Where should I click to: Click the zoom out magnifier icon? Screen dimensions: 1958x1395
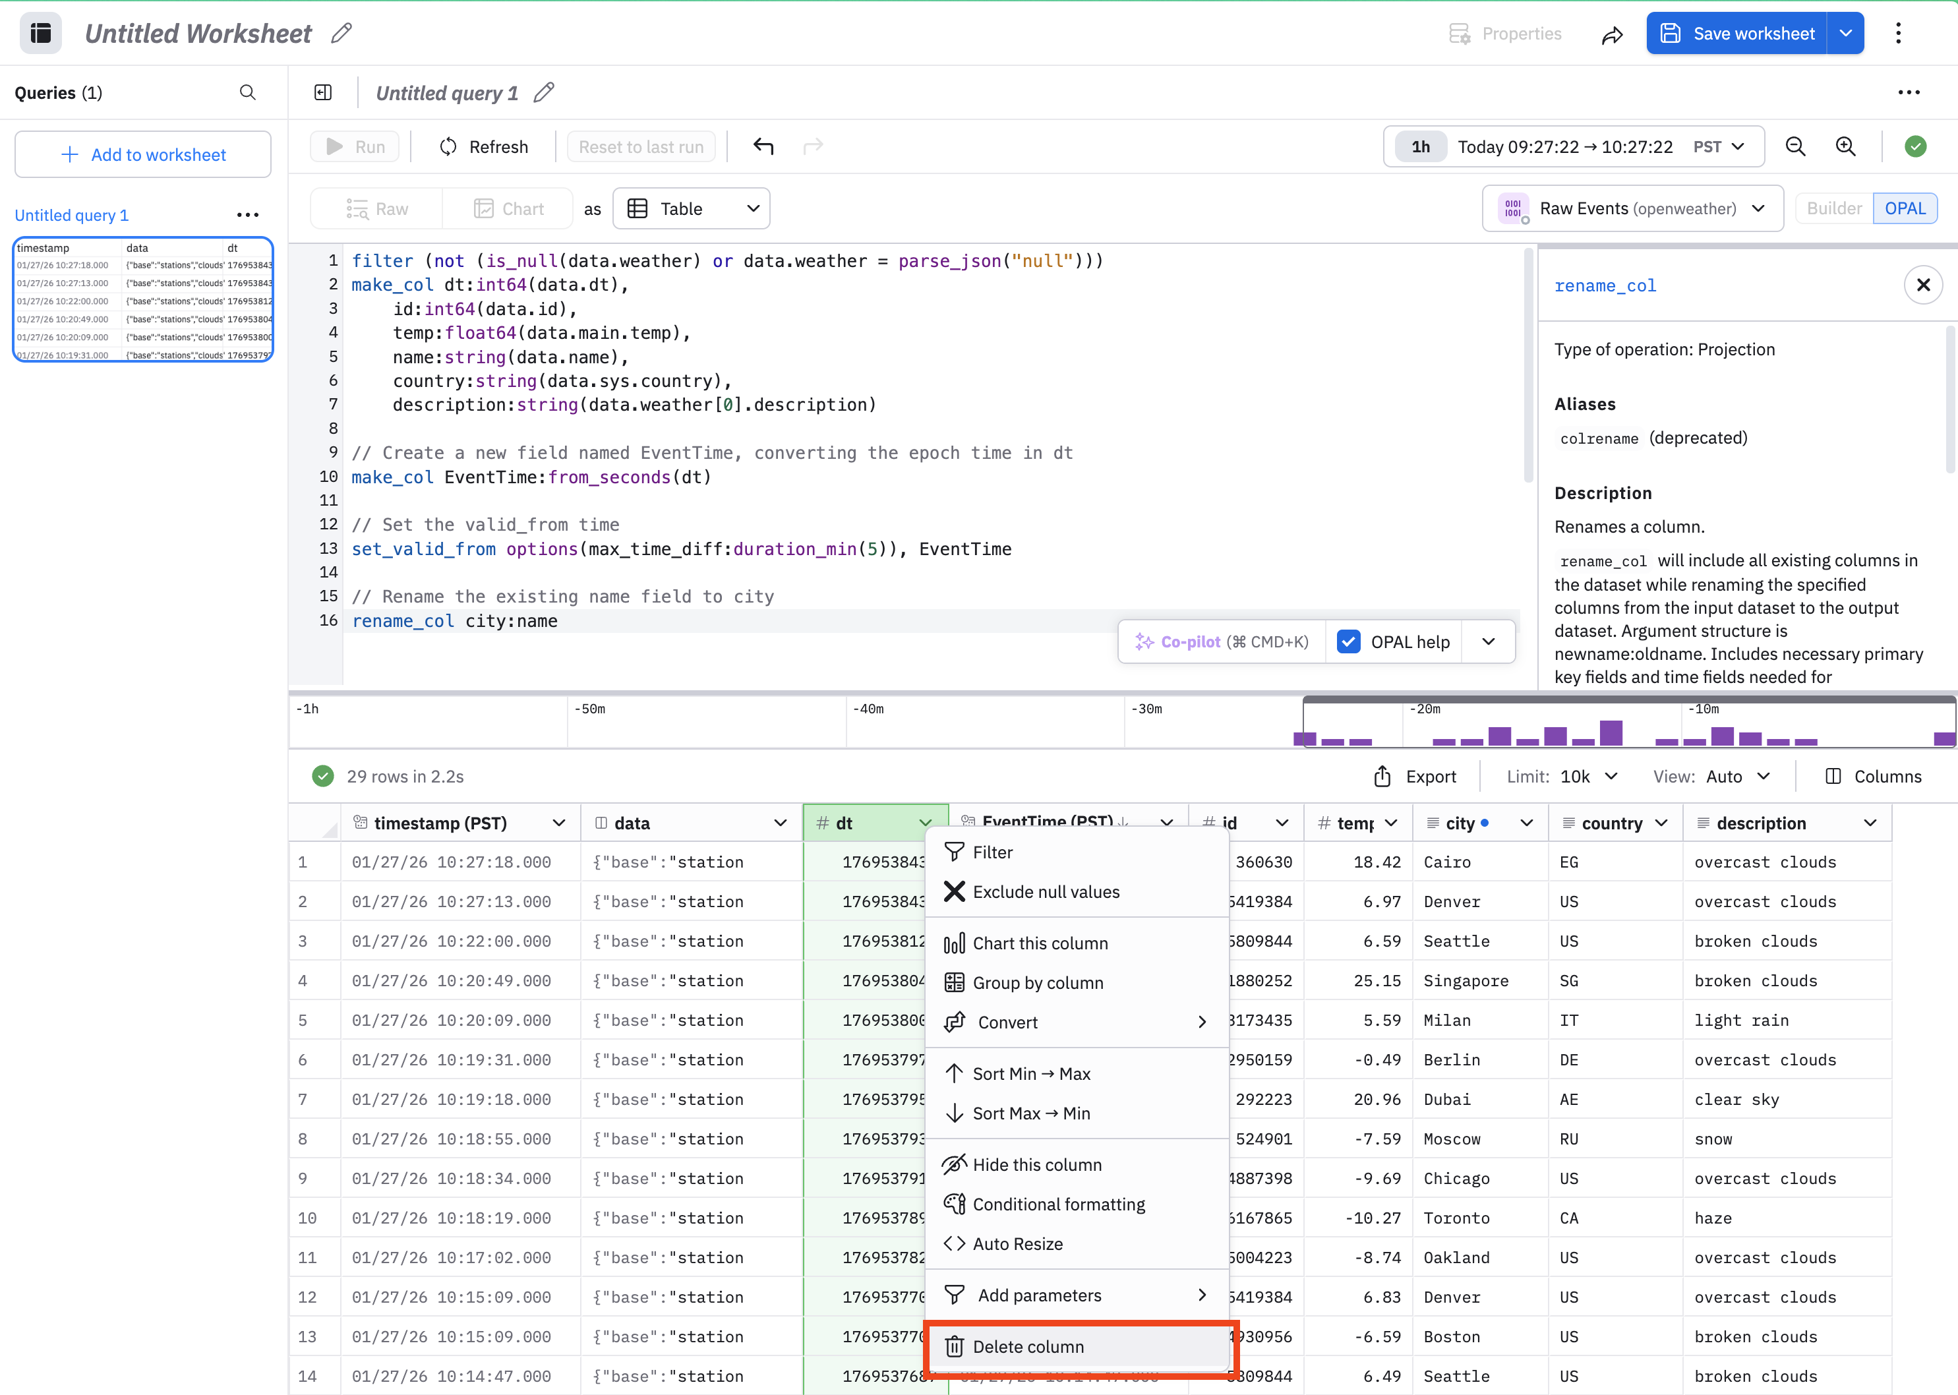[x=1795, y=147]
